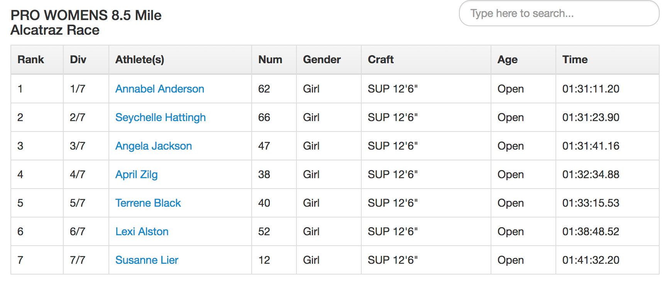Open Angela Jackson athlete link
Viewport: 667px width, 290px height.
pyautogui.click(x=153, y=146)
